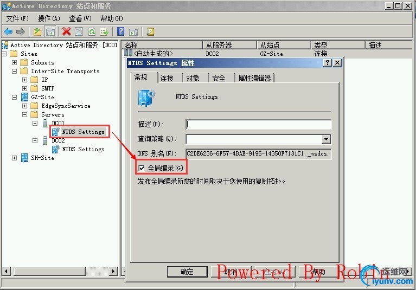
Task: Uncheck the 全局编录 checkbox
Action: pos(142,168)
